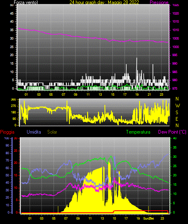Click the 'E' compass direction letter
Image resolution: width=188 pixels, height=224 pixels.
(177, 119)
